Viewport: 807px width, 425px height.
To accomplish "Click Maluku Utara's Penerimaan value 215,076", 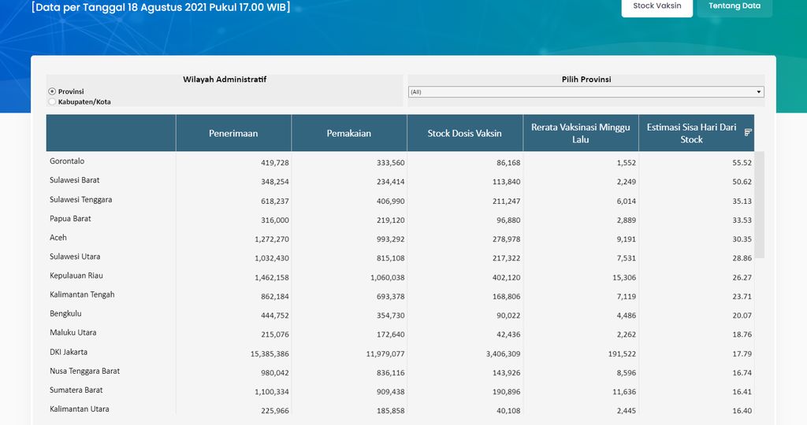I will [x=275, y=334].
